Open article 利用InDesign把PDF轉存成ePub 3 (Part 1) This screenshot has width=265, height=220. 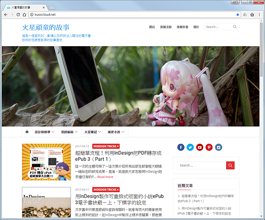click(118, 156)
